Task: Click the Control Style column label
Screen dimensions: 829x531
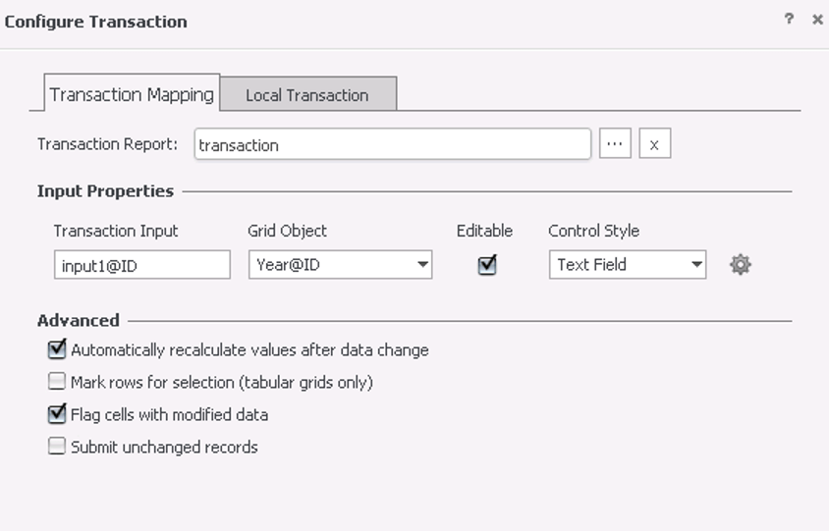Action: pos(593,231)
